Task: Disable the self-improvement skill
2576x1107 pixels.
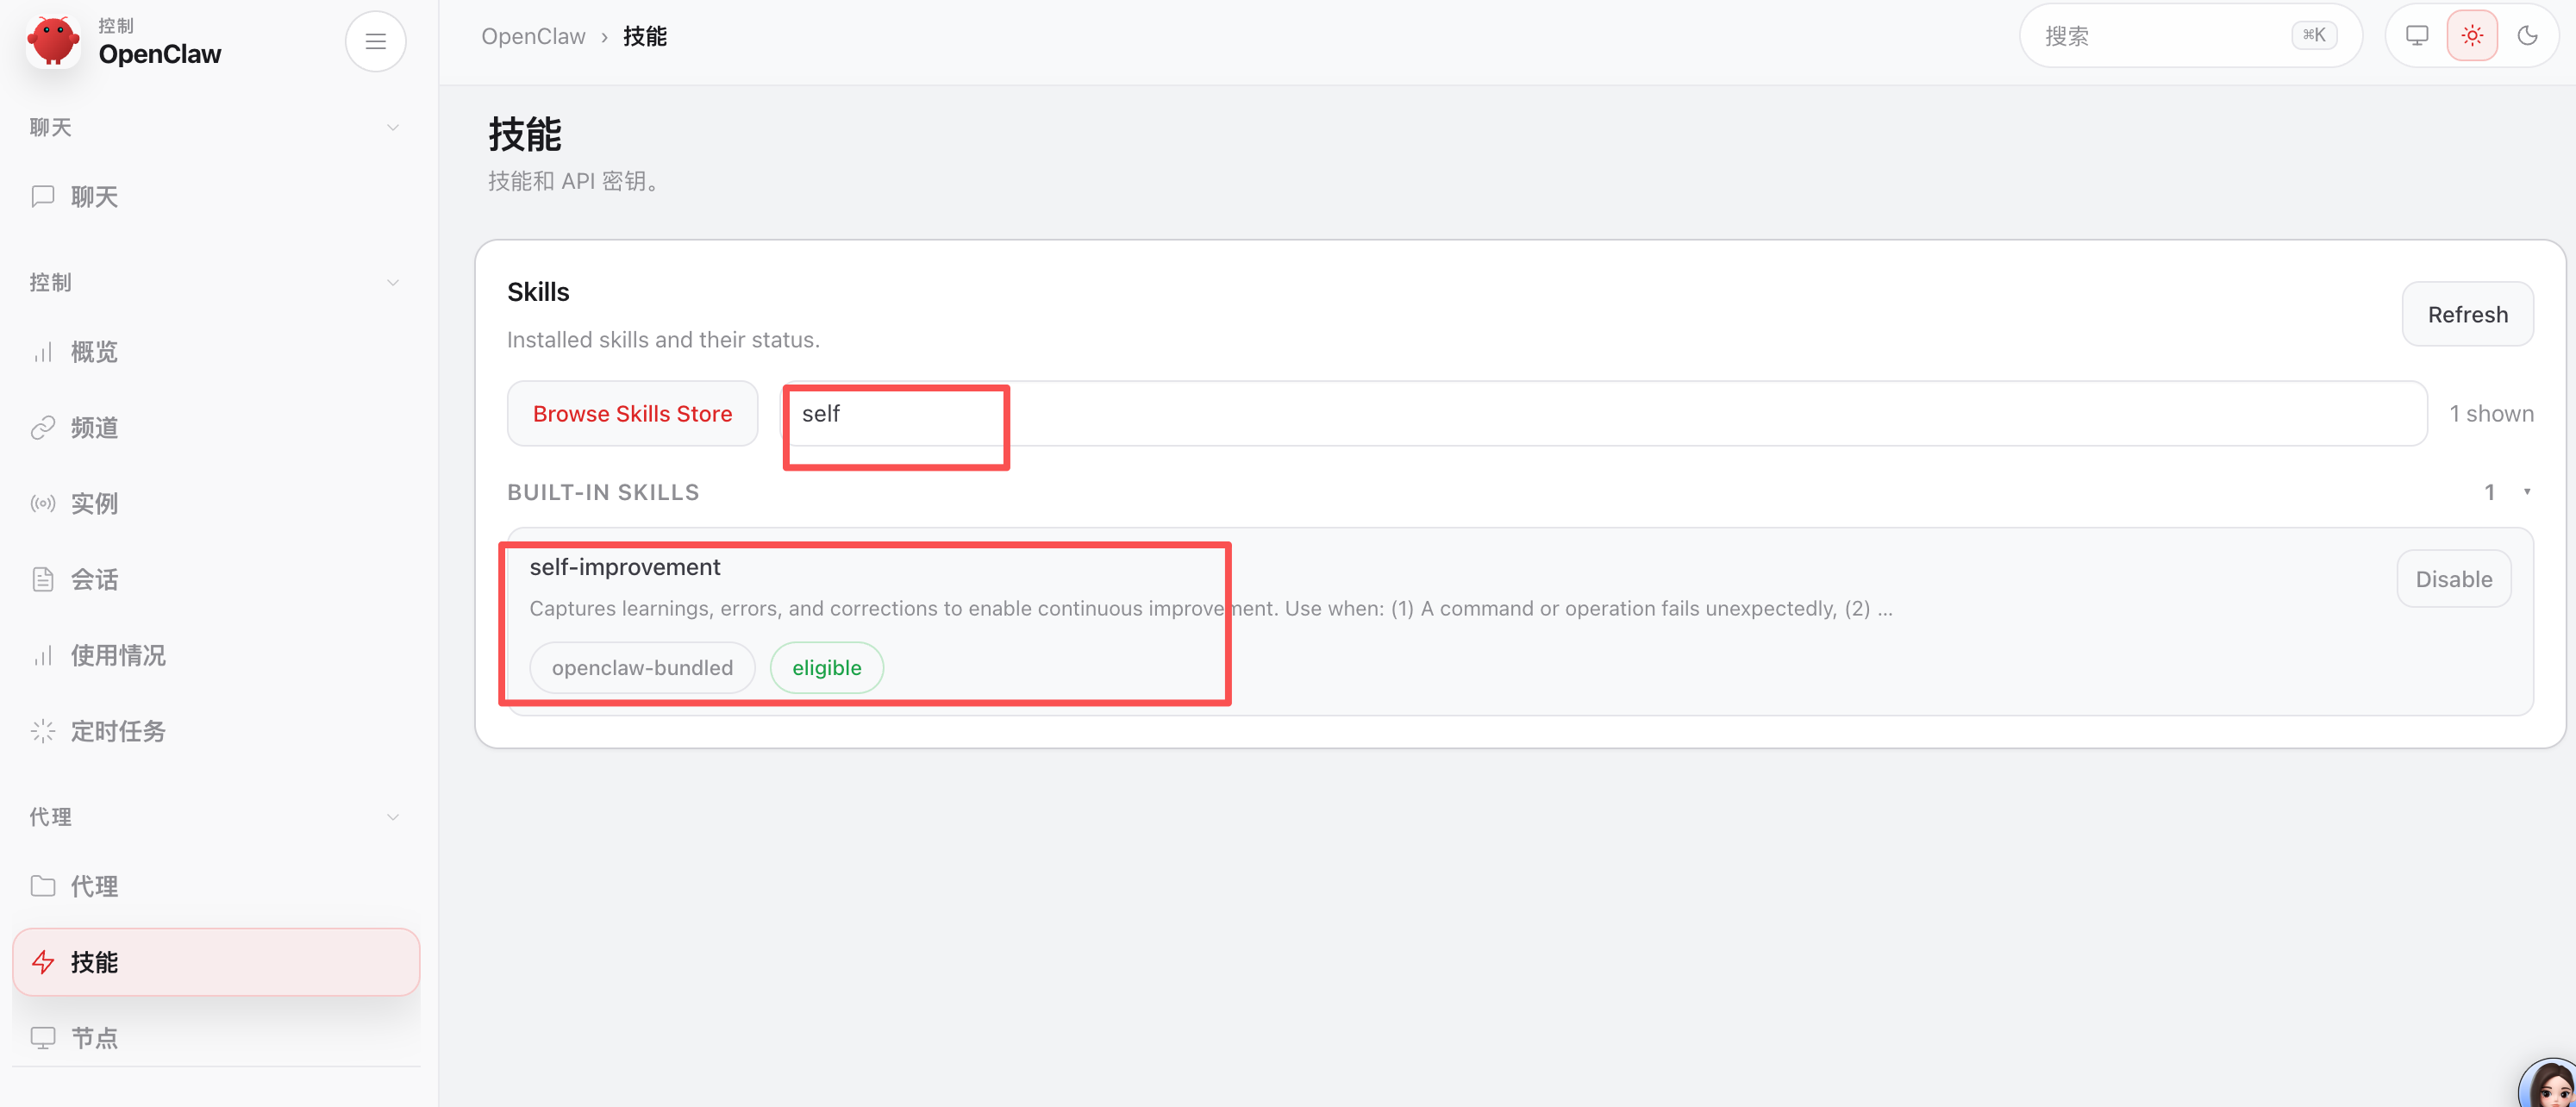Action: tap(2453, 579)
